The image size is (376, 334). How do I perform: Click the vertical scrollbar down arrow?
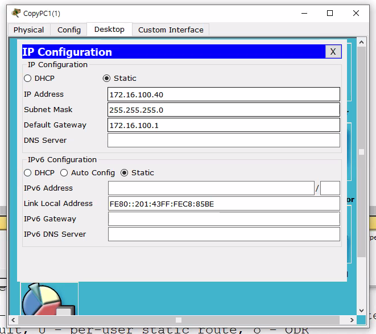(361, 311)
